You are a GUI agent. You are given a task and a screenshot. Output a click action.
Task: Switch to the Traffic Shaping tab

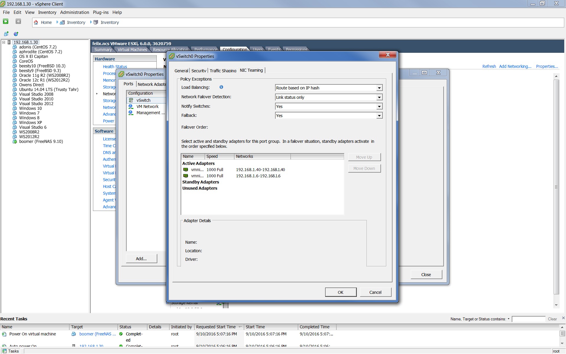223,71
